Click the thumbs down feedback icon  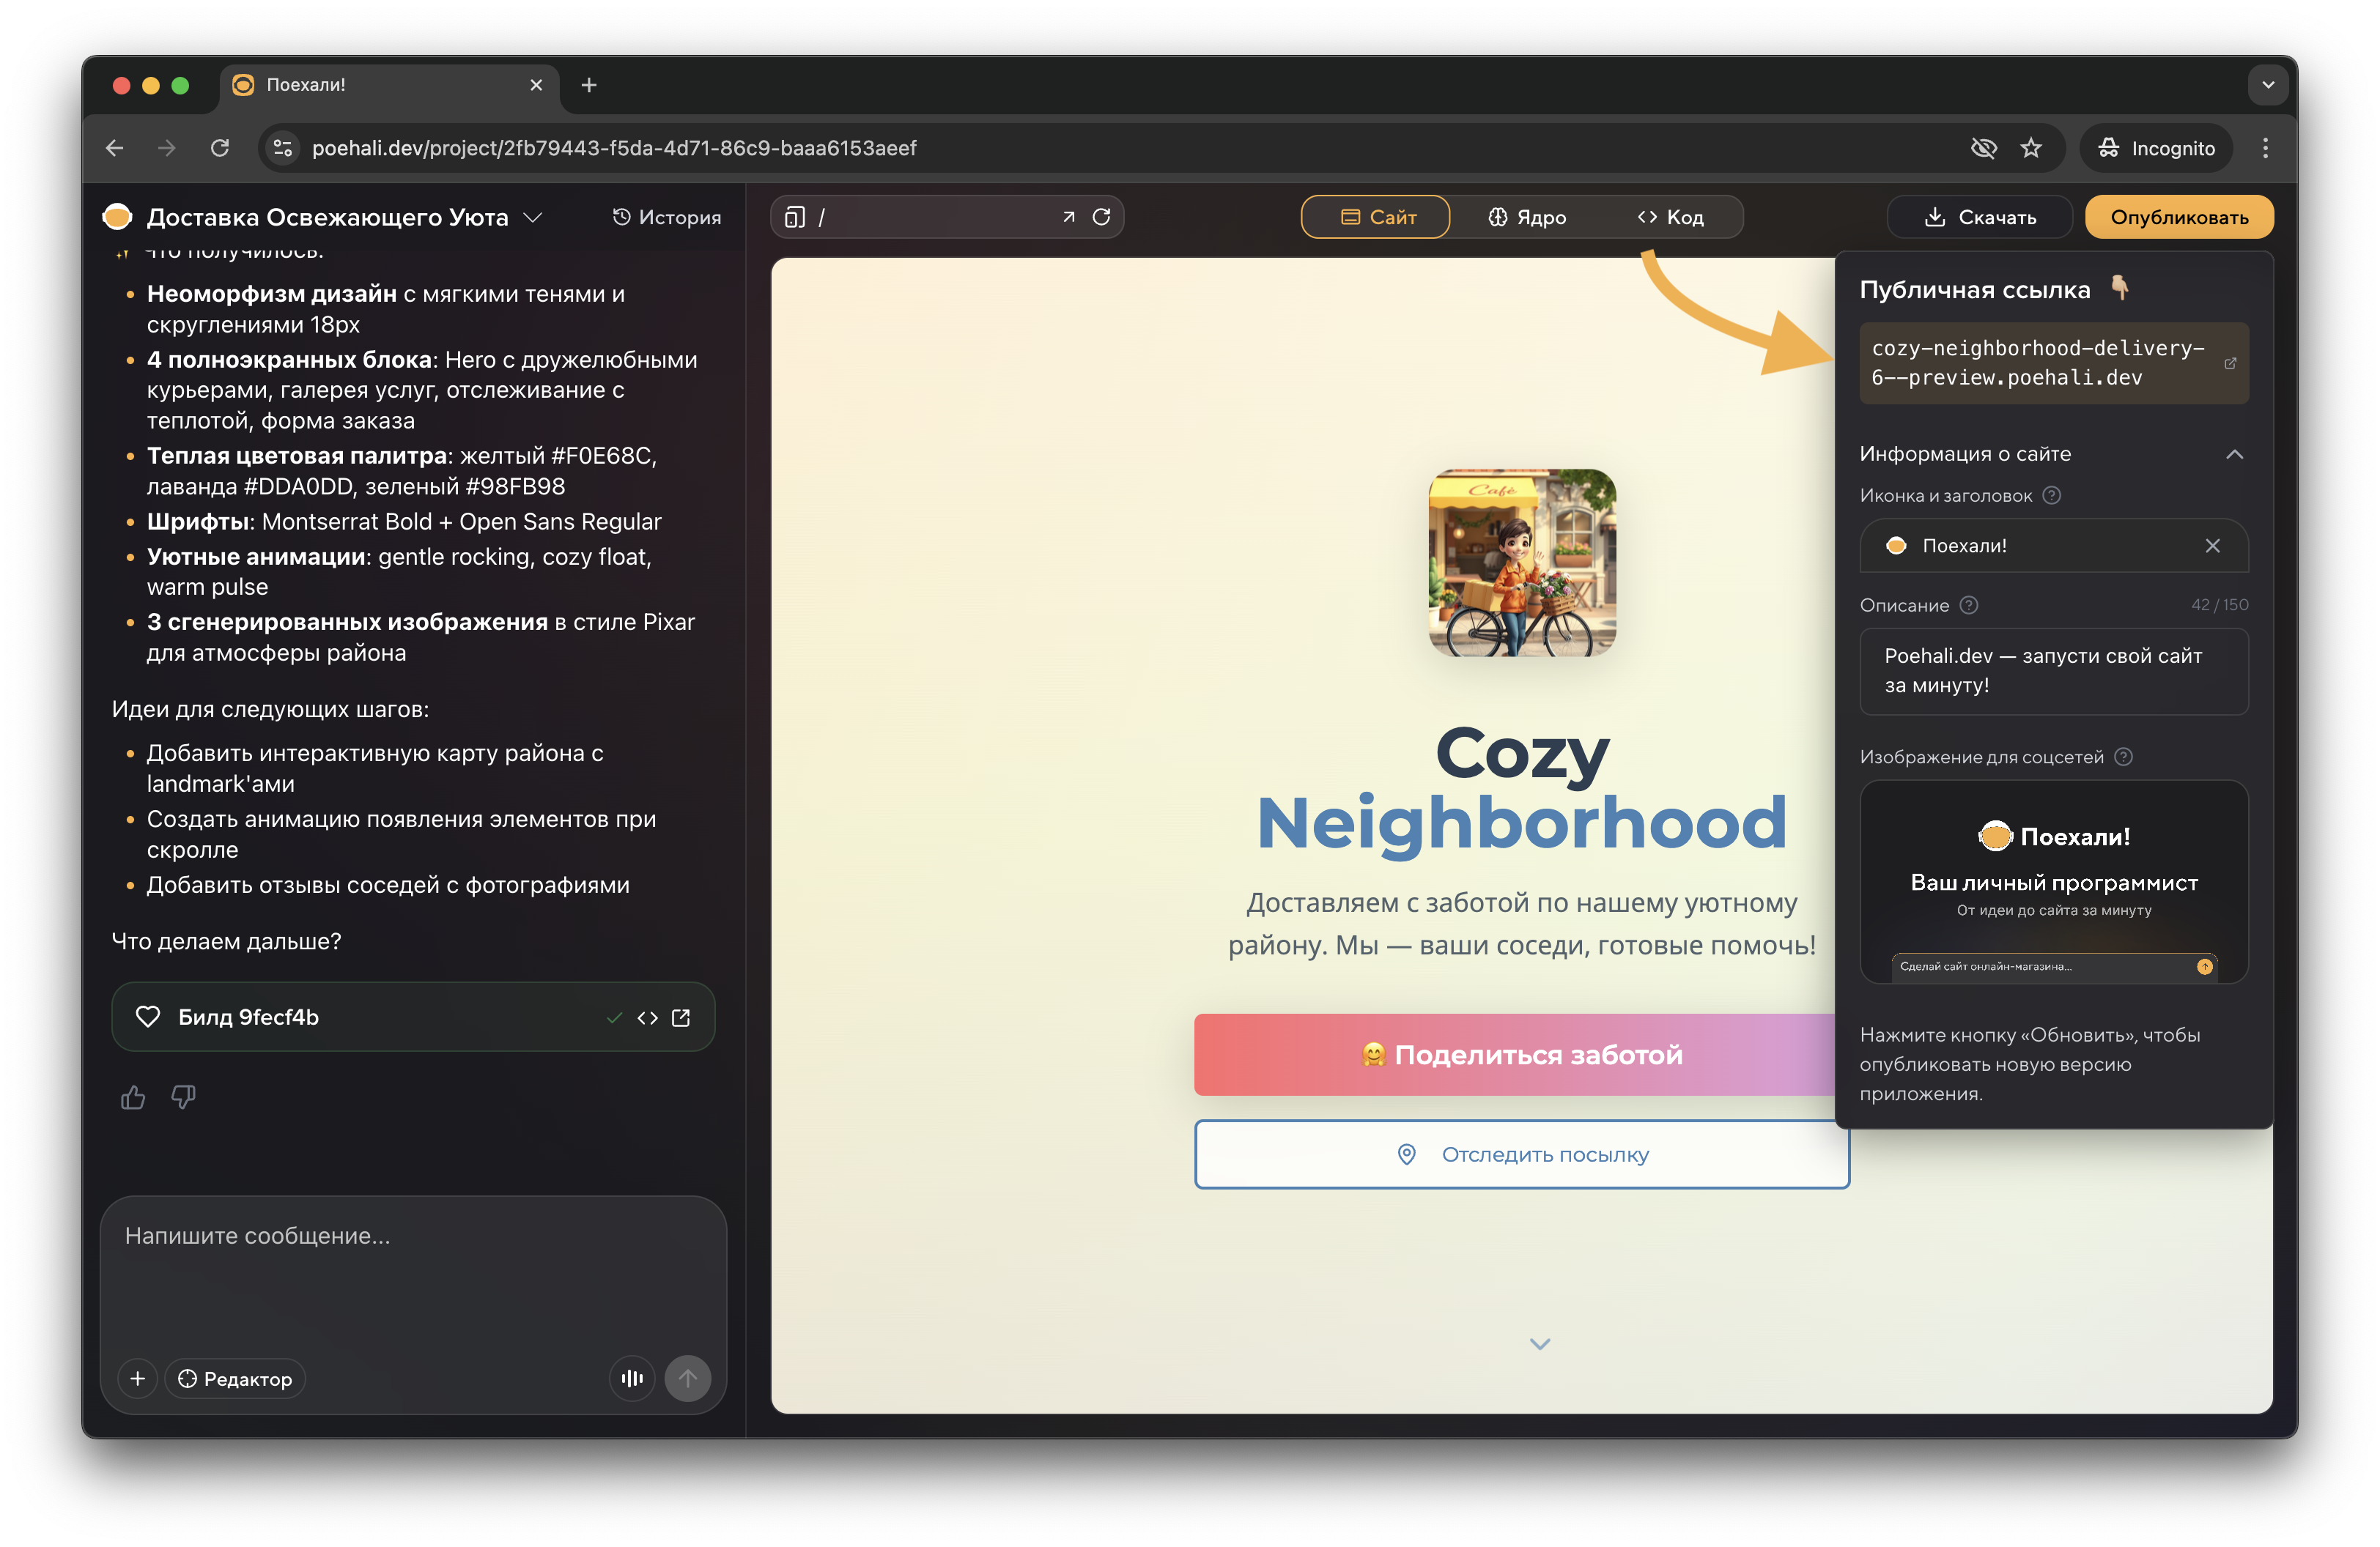click(183, 1097)
